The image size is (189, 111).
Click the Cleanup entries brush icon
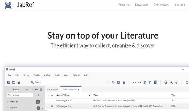click(x=177, y=82)
